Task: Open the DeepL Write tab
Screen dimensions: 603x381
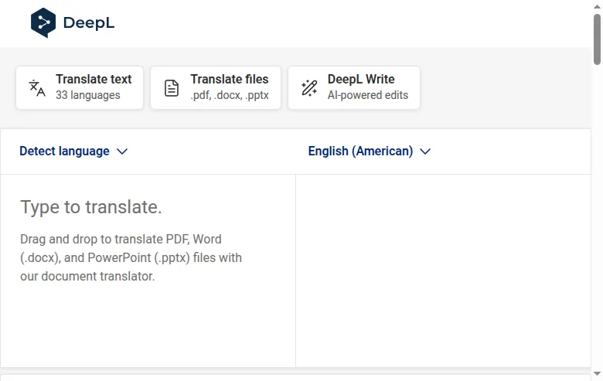Action: (354, 87)
